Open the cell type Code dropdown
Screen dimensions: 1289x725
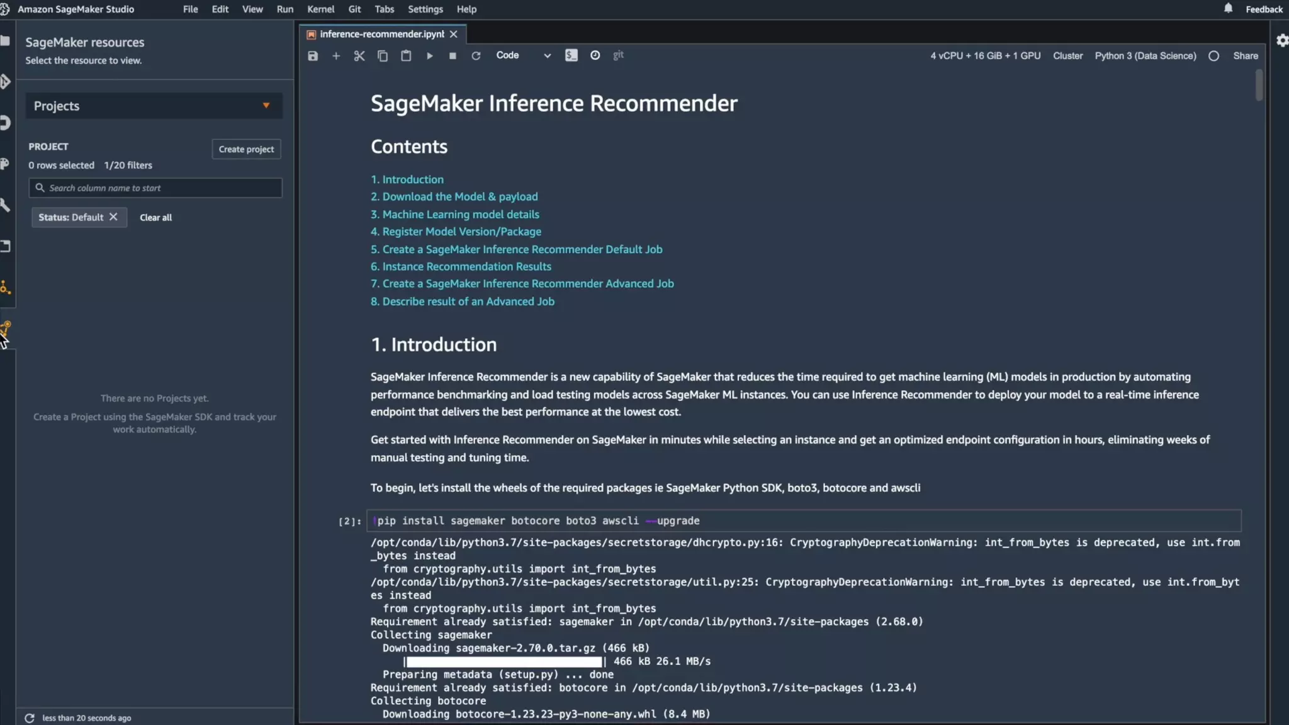(522, 55)
